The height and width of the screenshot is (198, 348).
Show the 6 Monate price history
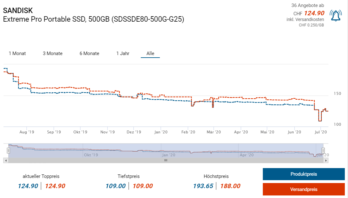[89, 53]
